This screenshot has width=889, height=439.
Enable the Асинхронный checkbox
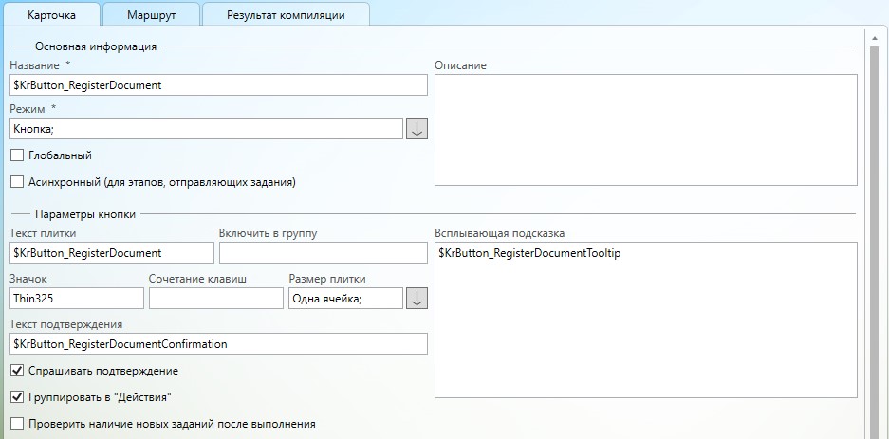click(17, 181)
